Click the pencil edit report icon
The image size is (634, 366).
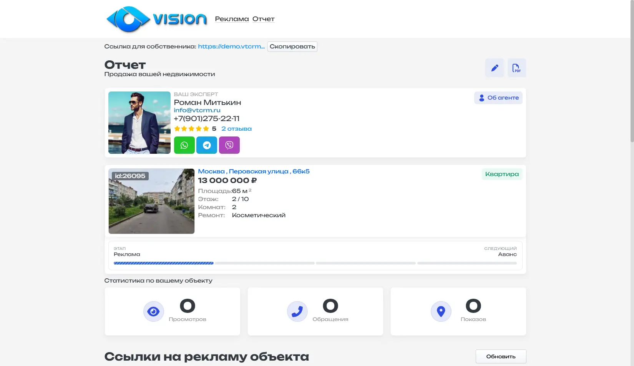495,68
